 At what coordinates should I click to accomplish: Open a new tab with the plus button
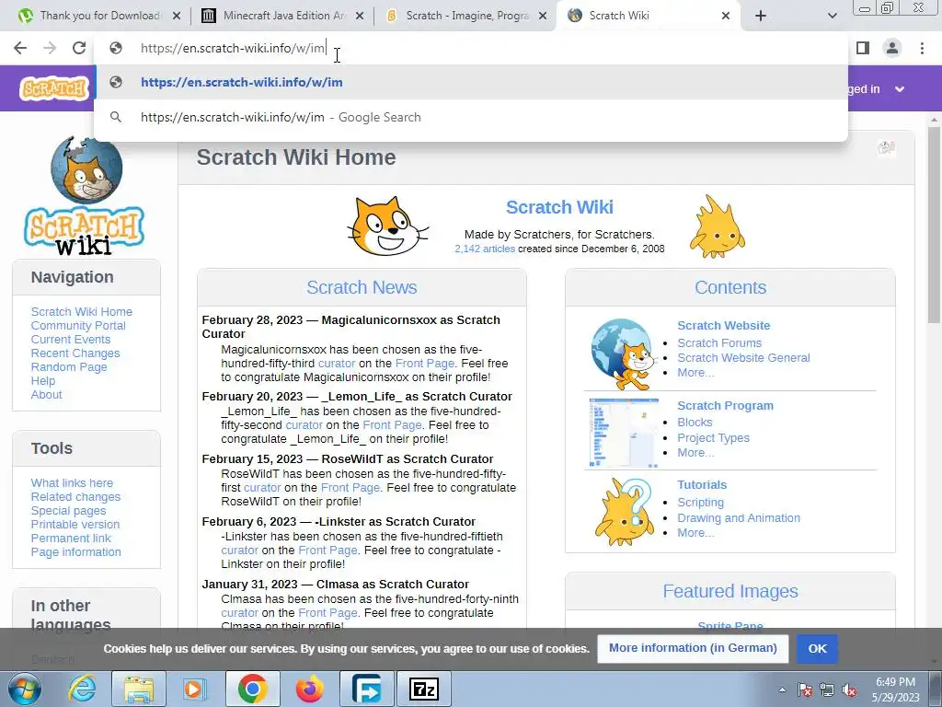[761, 16]
